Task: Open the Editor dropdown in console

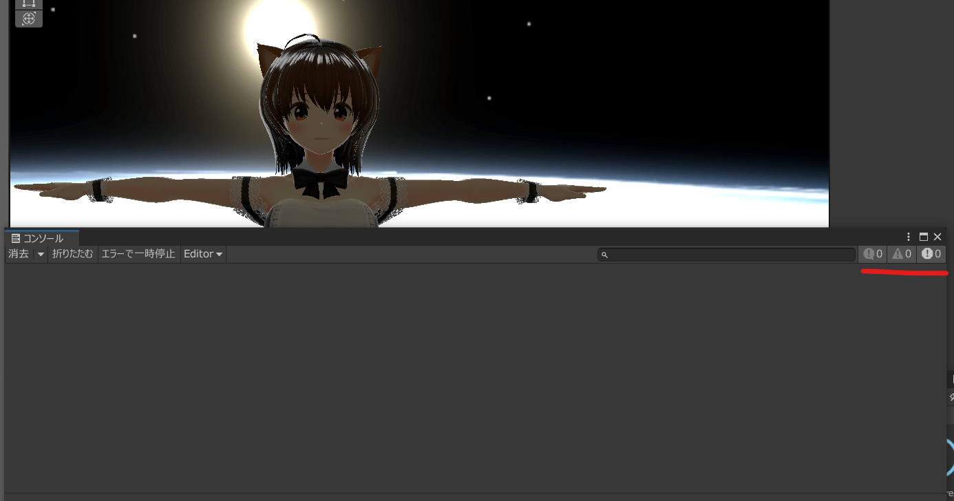Action: (x=203, y=254)
